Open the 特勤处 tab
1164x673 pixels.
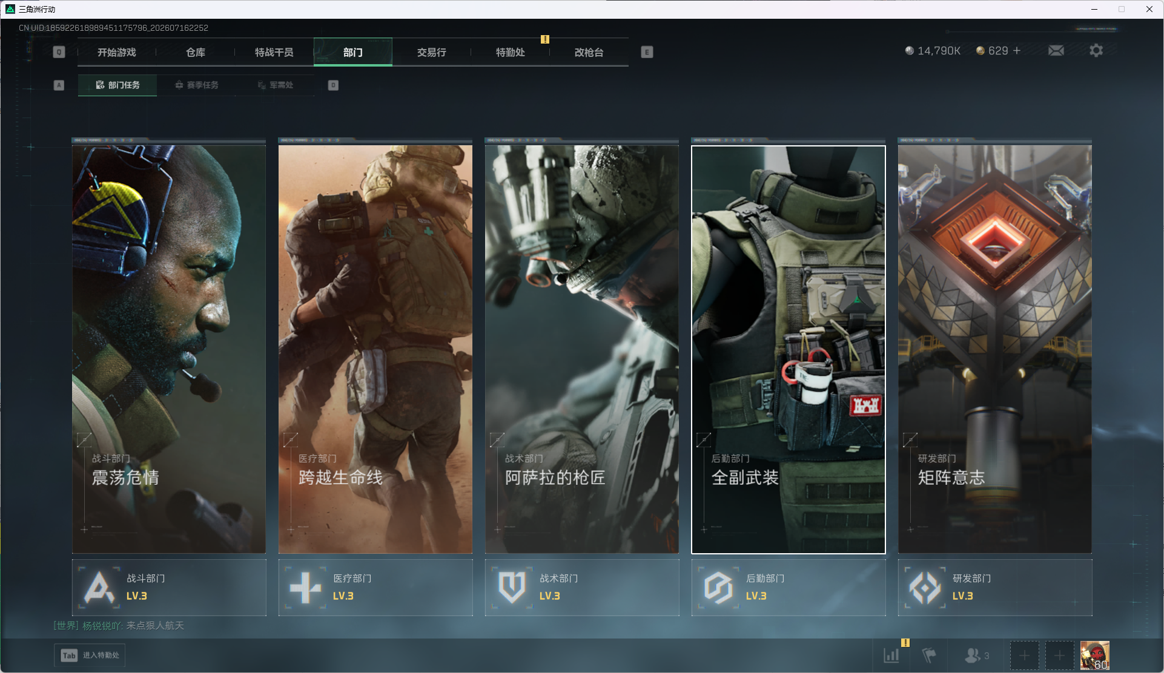(x=511, y=52)
